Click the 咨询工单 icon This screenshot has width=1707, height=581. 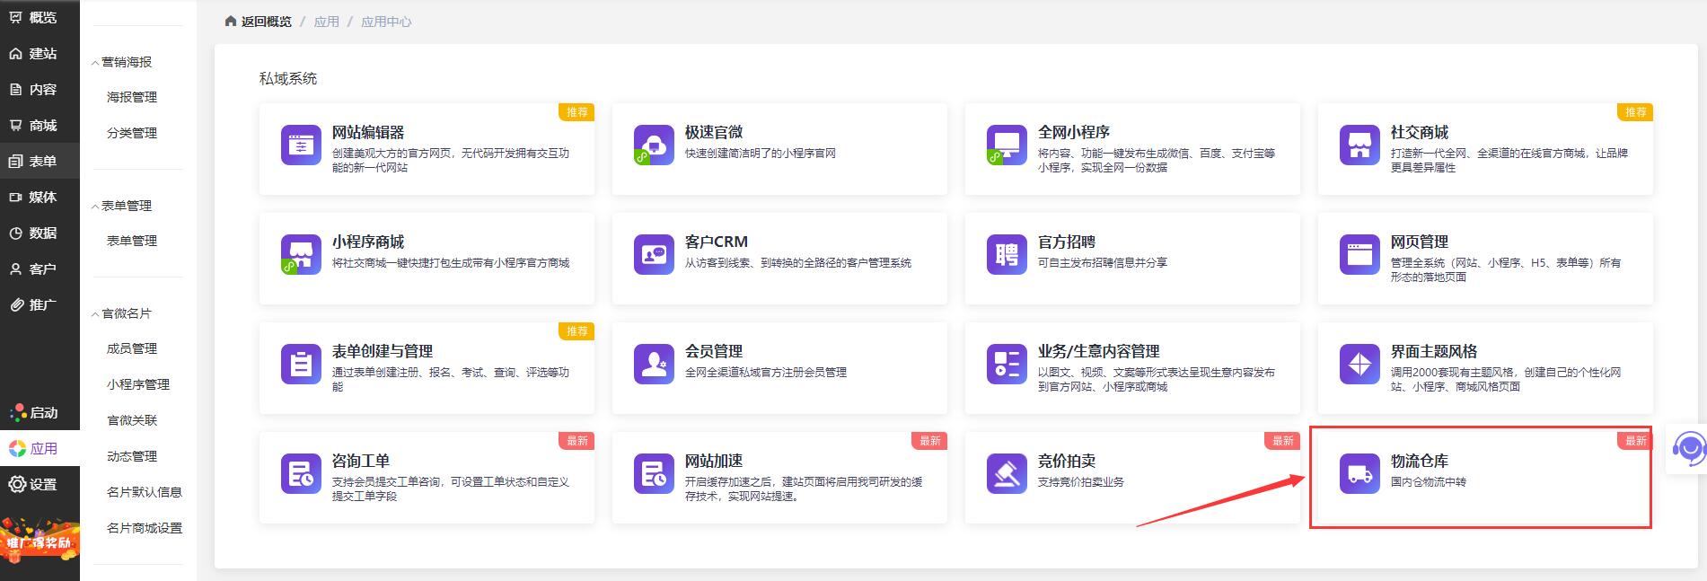tap(301, 474)
